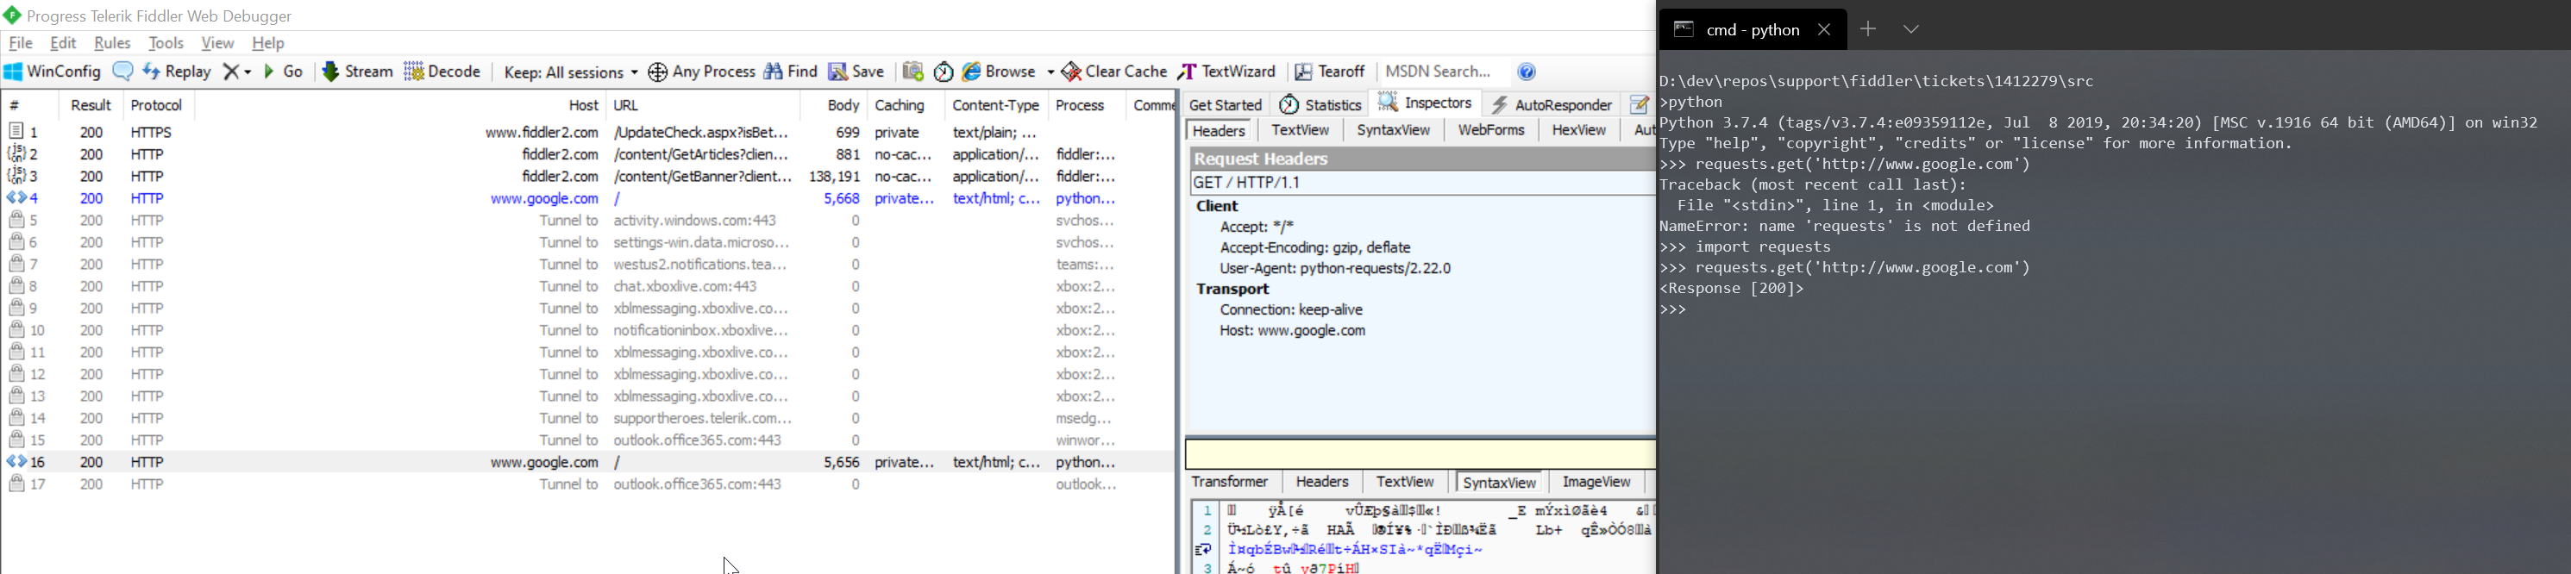Open the Help menu
This screenshot has width=2571, height=574.
point(268,44)
